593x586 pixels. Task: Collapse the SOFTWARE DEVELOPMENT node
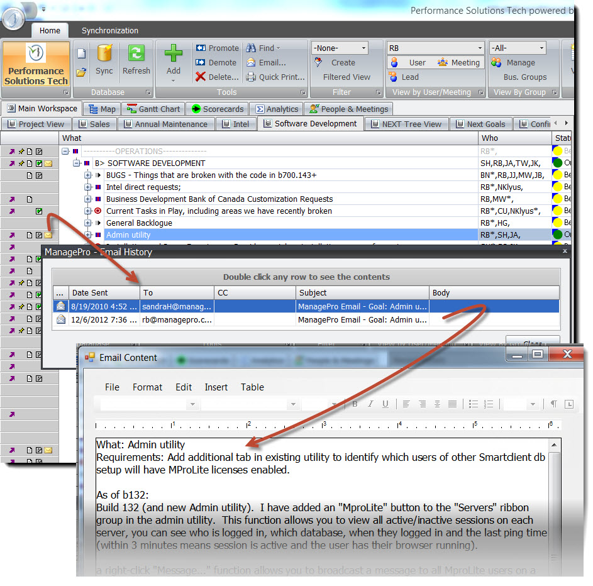(77, 163)
